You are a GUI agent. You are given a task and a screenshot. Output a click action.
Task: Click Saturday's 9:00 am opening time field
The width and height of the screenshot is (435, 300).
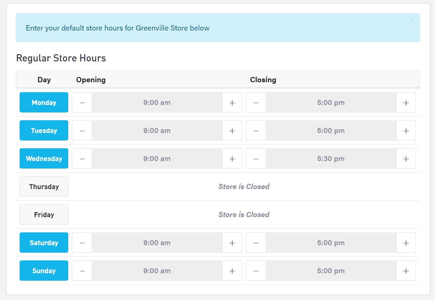[157, 242]
